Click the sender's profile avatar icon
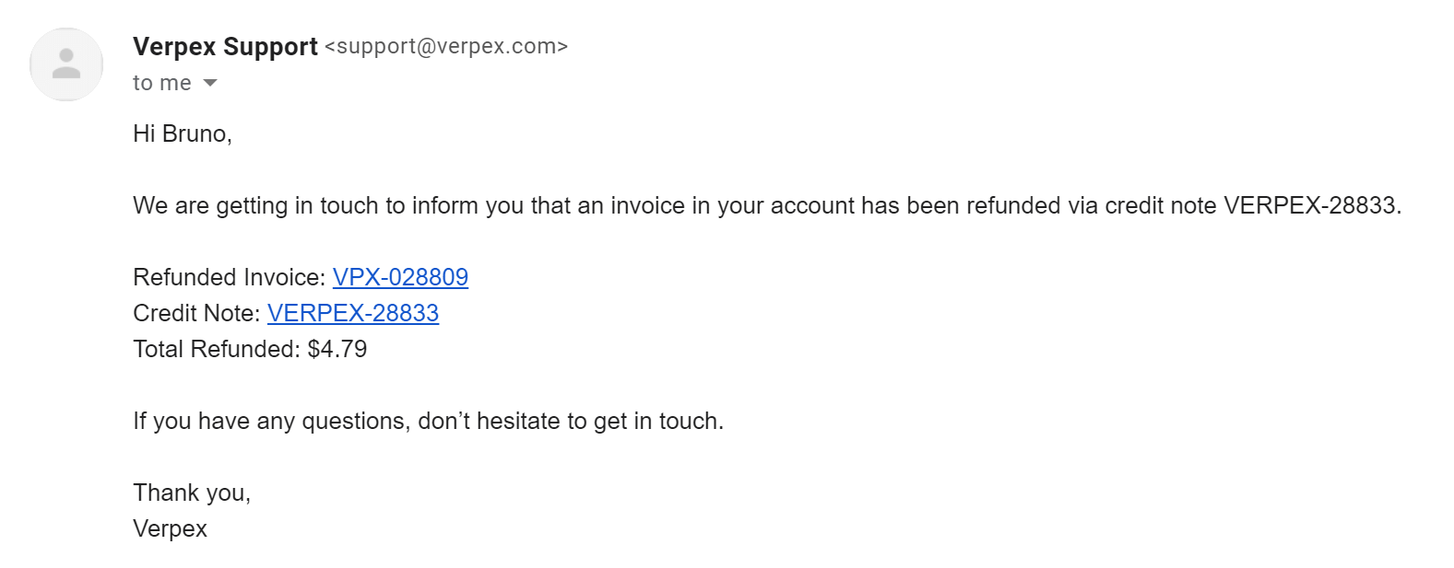1454x568 pixels. click(66, 64)
